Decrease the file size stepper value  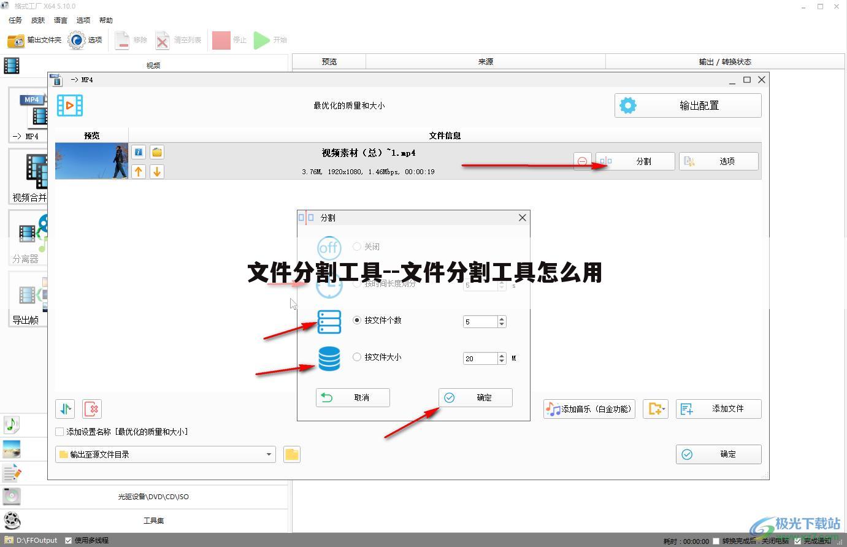point(502,361)
